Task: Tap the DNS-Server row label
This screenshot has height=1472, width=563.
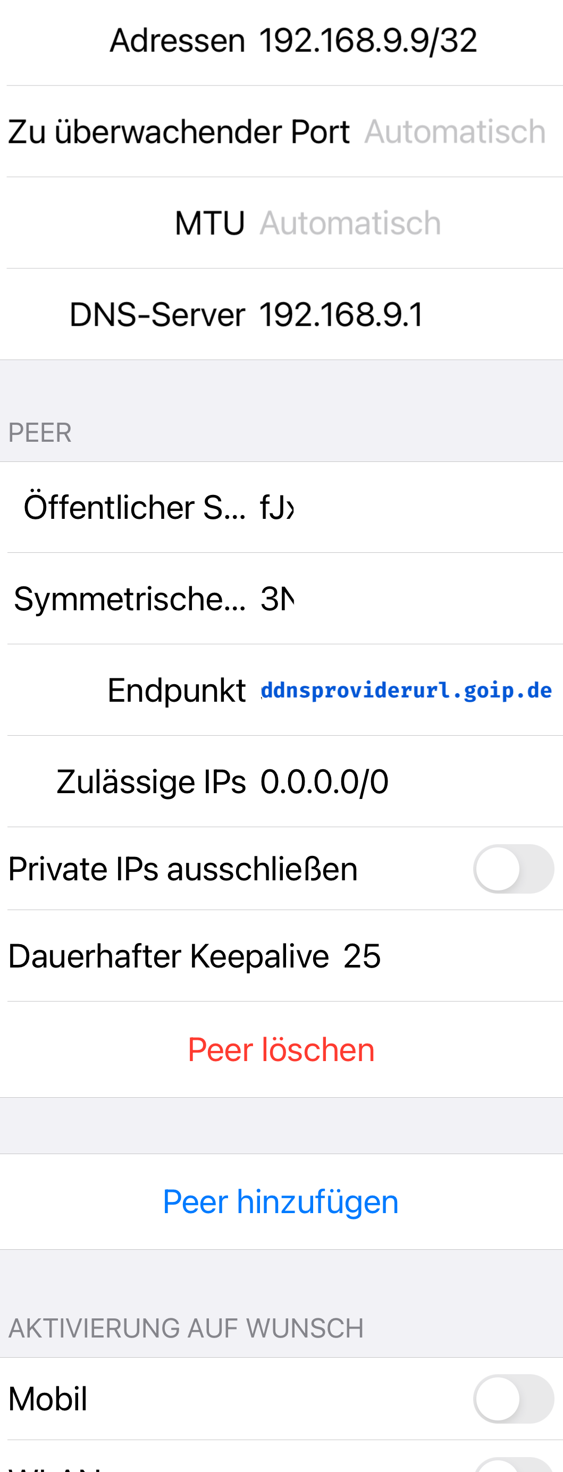Action: click(157, 314)
